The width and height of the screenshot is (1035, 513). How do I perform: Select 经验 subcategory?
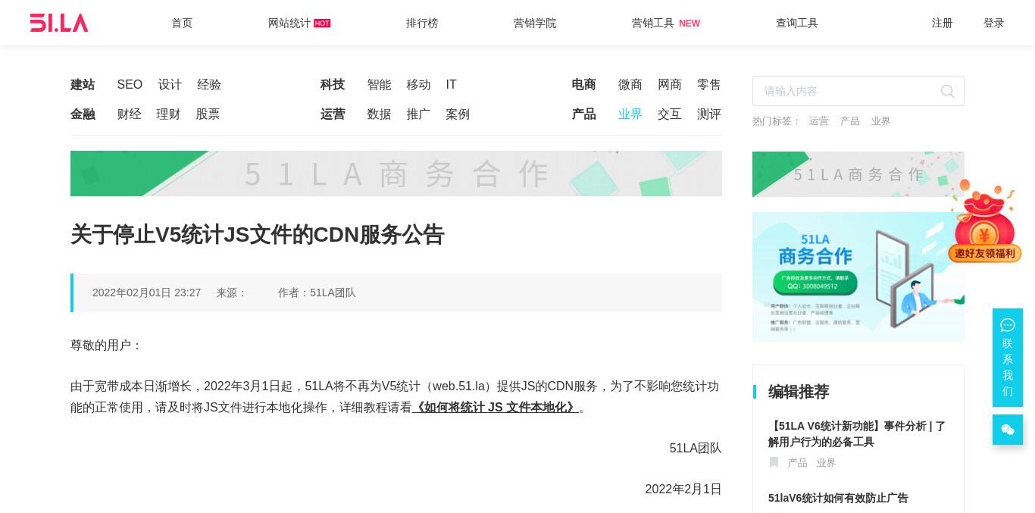[x=209, y=85]
